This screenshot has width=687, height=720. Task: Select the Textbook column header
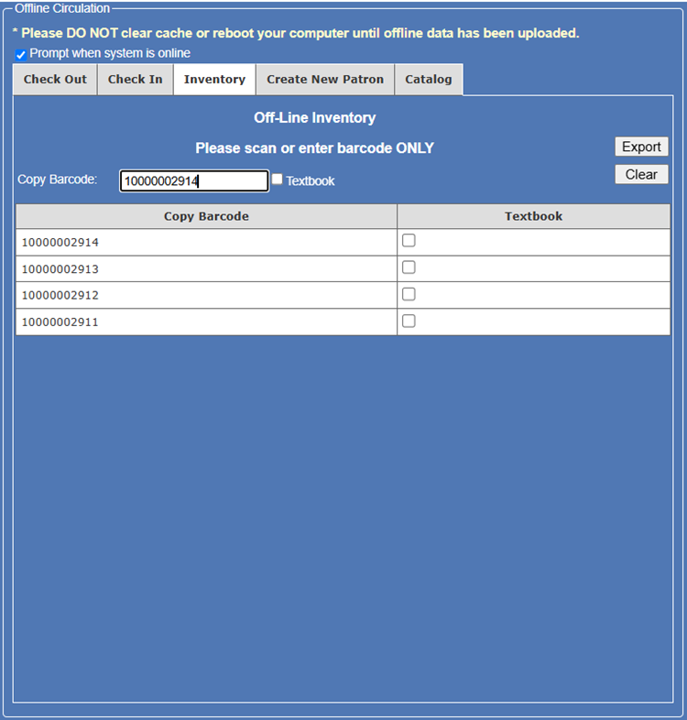[x=534, y=216]
